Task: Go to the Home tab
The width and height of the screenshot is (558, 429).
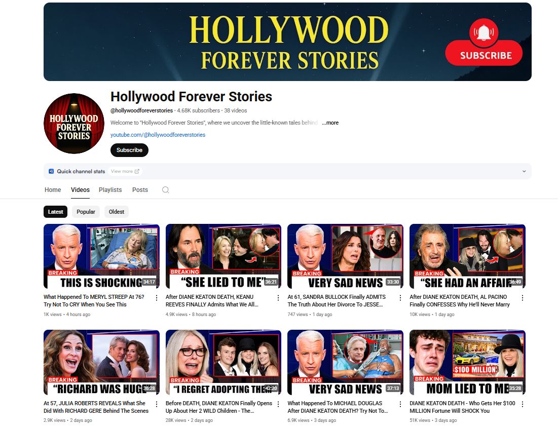Action: [x=53, y=190]
